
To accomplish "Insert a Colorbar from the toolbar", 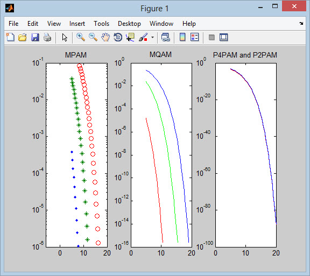I will tap(182, 37).
